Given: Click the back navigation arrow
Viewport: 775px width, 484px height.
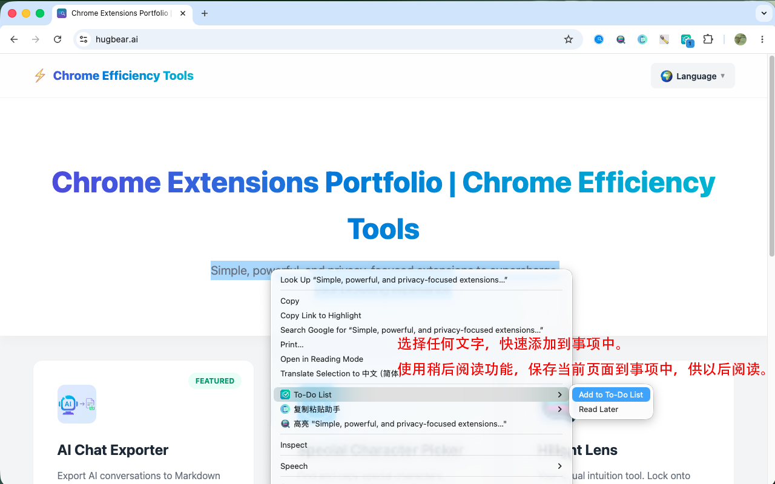Looking at the screenshot, I should click(x=15, y=39).
